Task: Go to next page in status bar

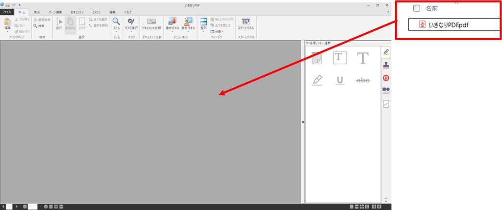Action: tap(17, 207)
